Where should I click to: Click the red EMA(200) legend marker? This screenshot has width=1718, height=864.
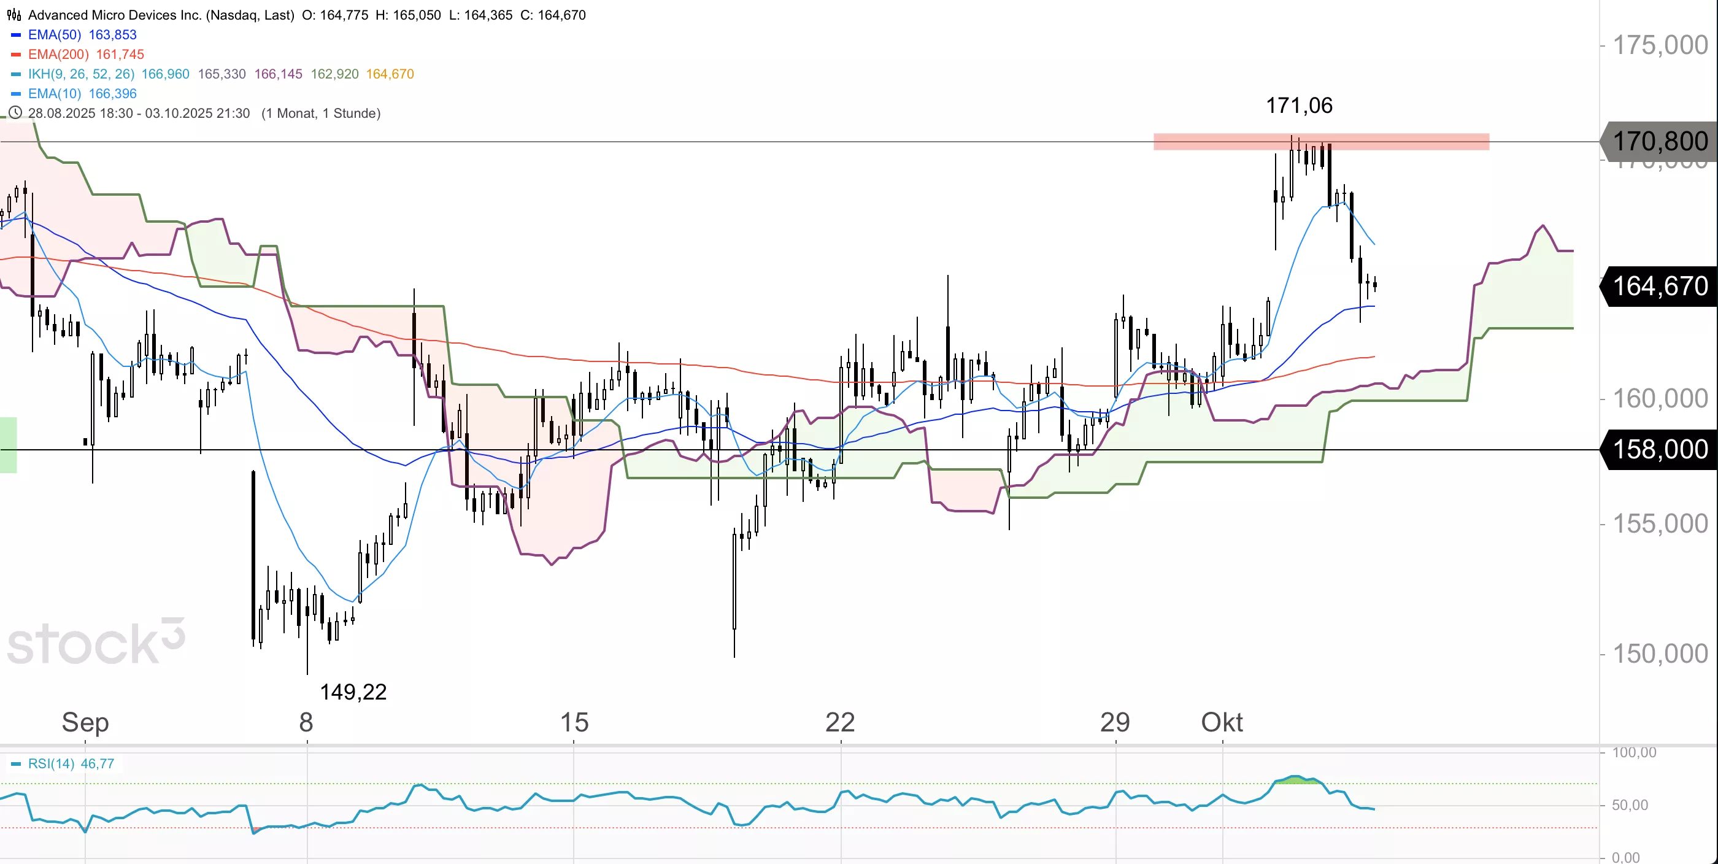coord(16,54)
